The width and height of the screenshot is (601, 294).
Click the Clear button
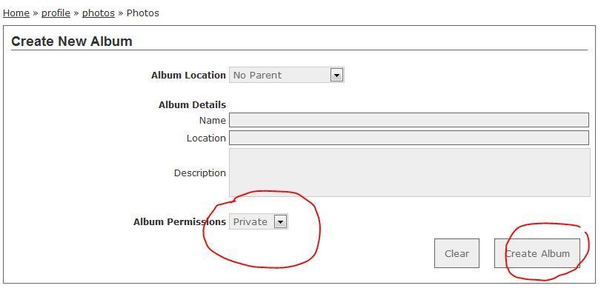[x=456, y=253]
